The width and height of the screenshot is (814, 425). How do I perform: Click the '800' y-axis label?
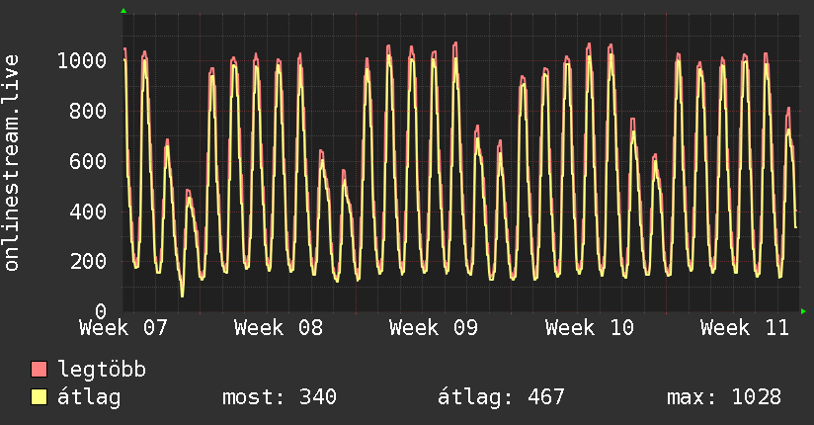click(88, 111)
